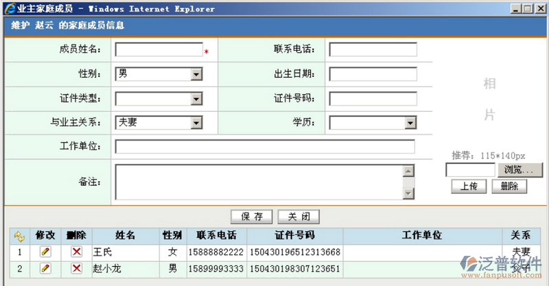Click the red delete X for 王氏
Screen dimensions: 549x286
[76, 252]
